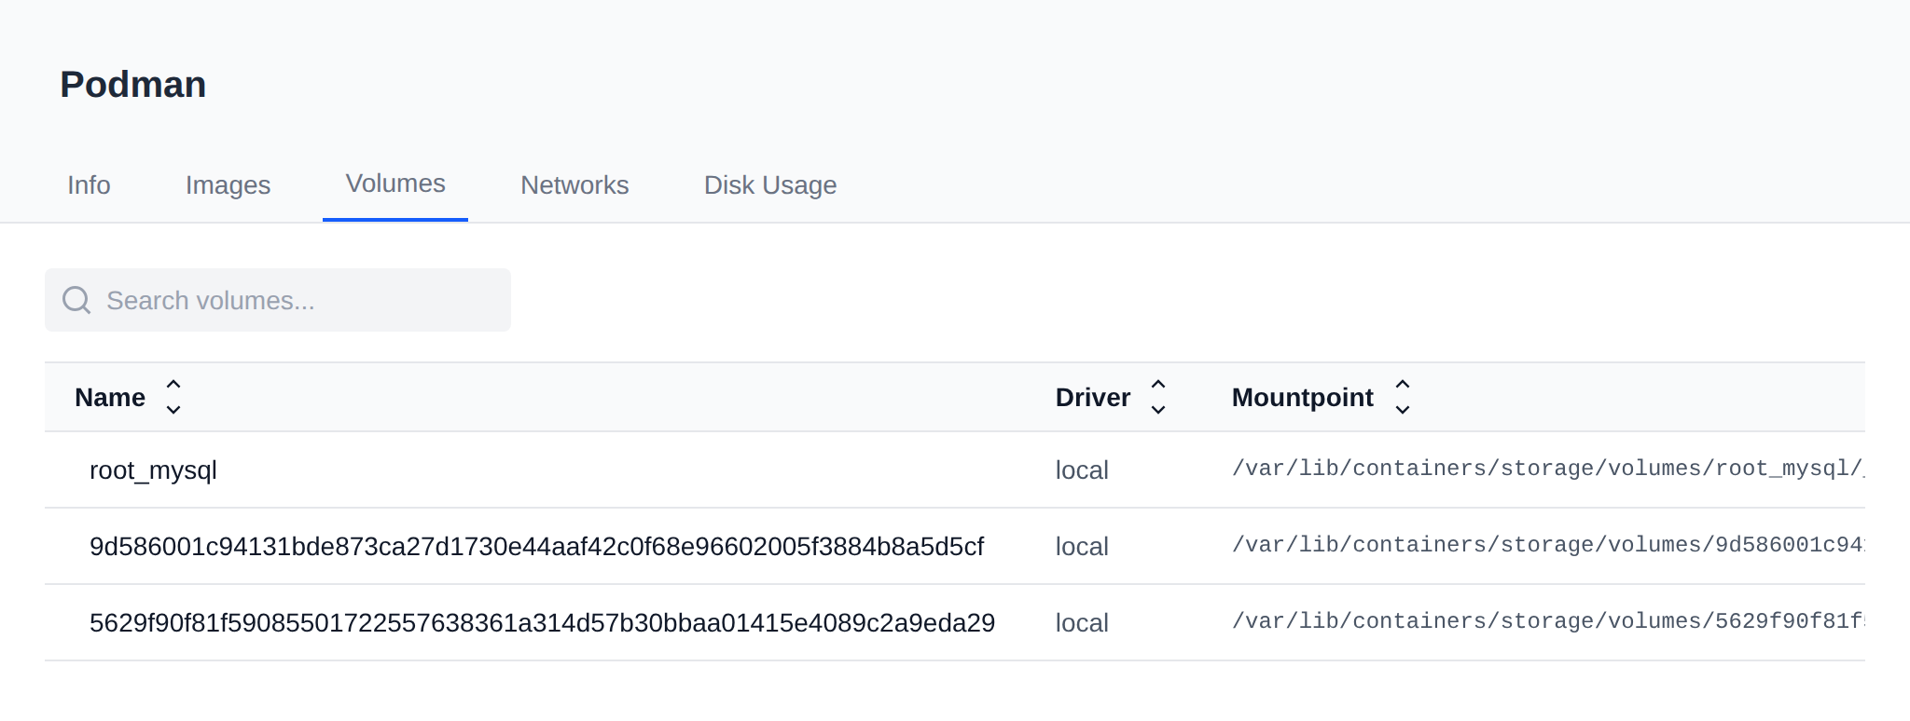Click the mountpoint path of 5629f90f81f volume

[x=1548, y=621]
